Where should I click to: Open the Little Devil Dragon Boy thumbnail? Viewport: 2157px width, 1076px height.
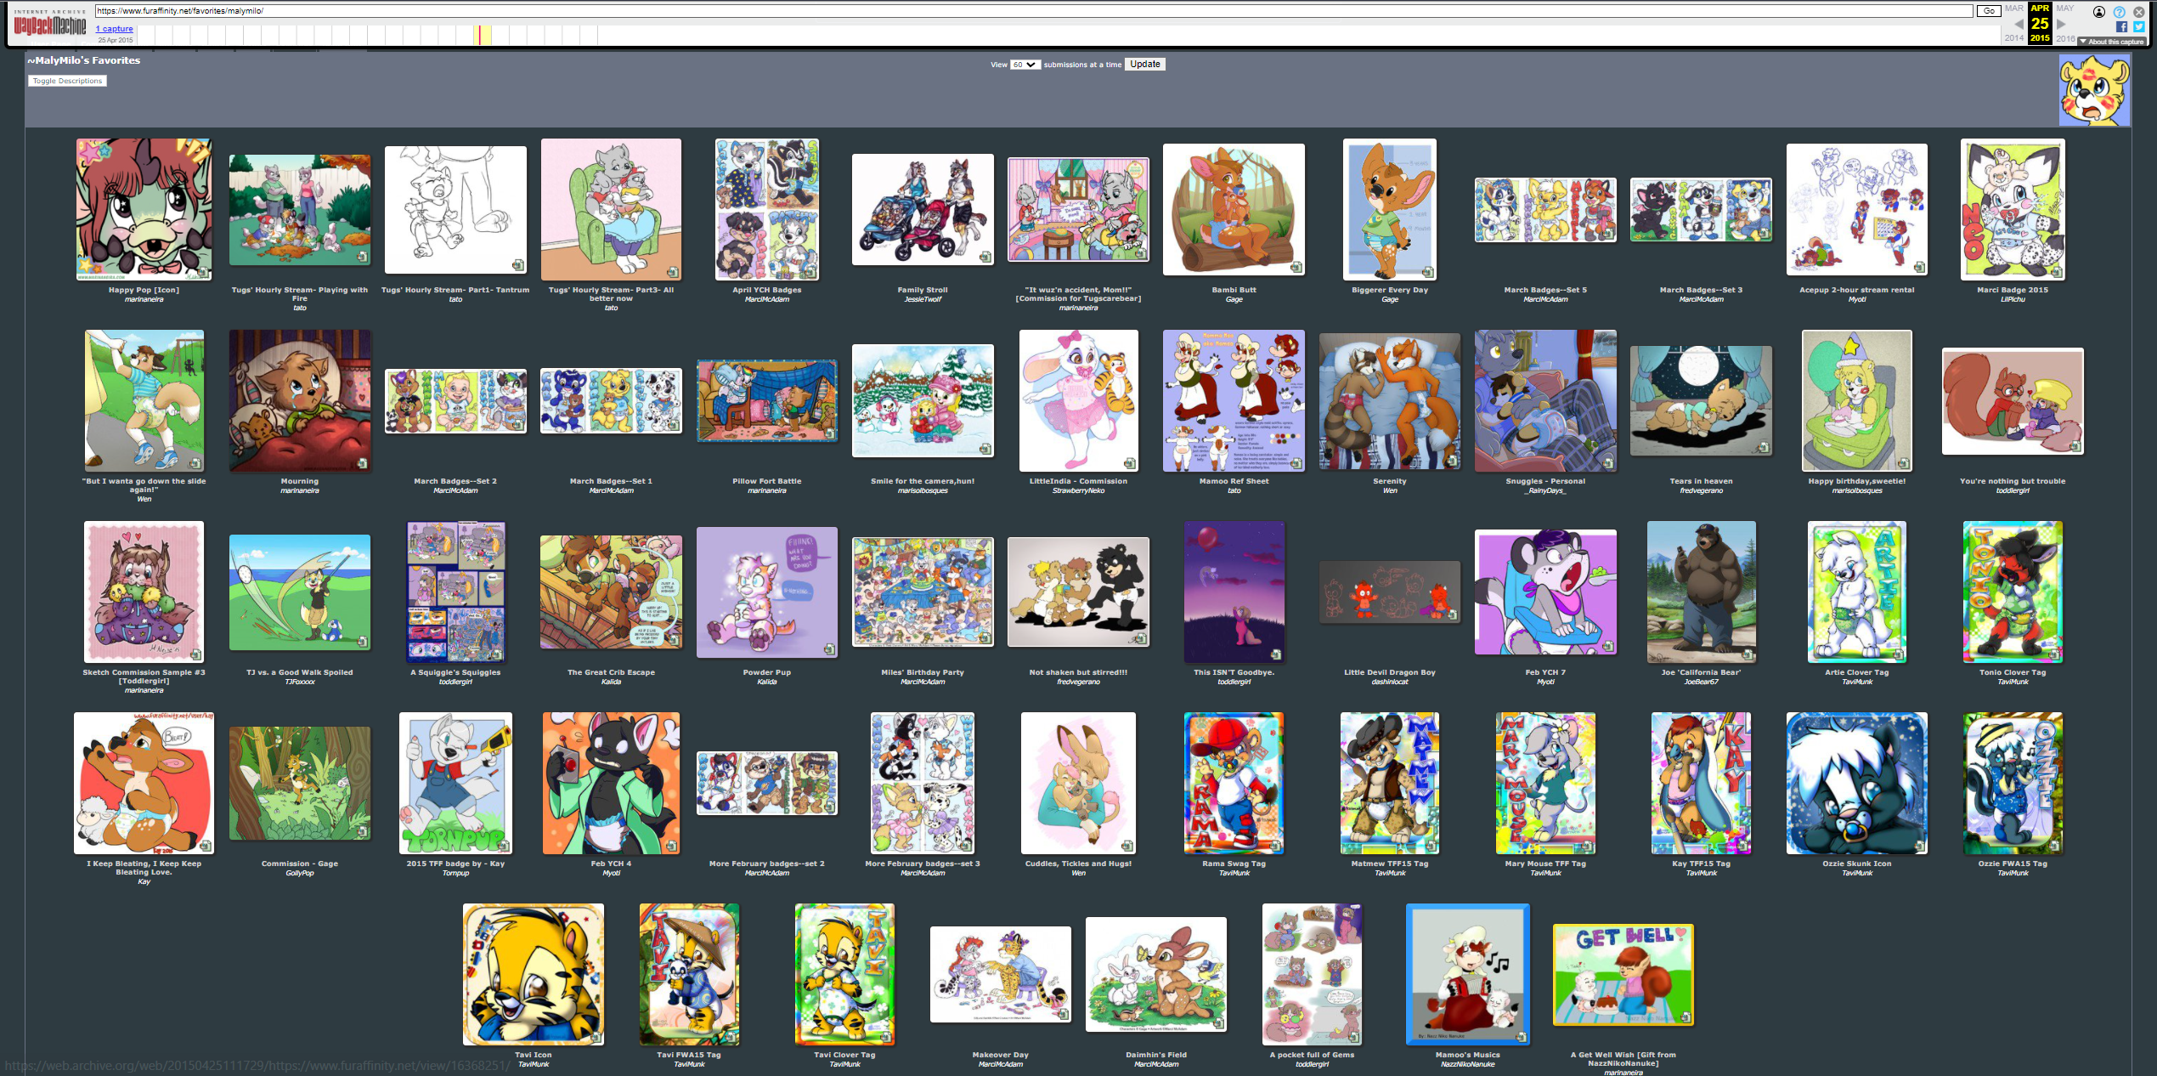click(1389, 592)
